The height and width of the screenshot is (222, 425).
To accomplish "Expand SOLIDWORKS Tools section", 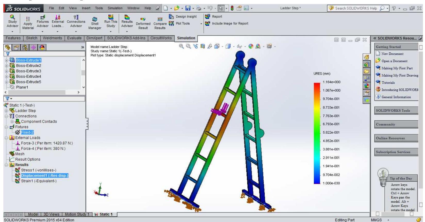I will [x=396, y=110].
